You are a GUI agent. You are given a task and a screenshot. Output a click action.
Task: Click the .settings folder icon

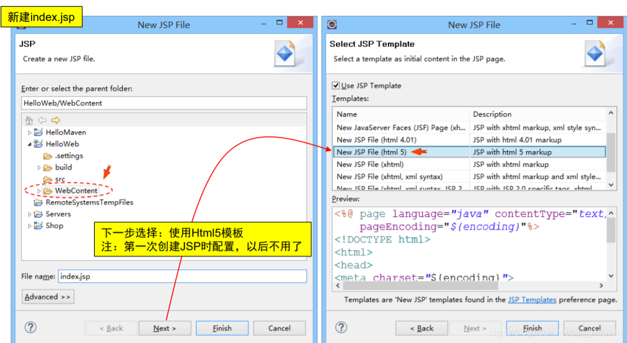click(48, 155)
